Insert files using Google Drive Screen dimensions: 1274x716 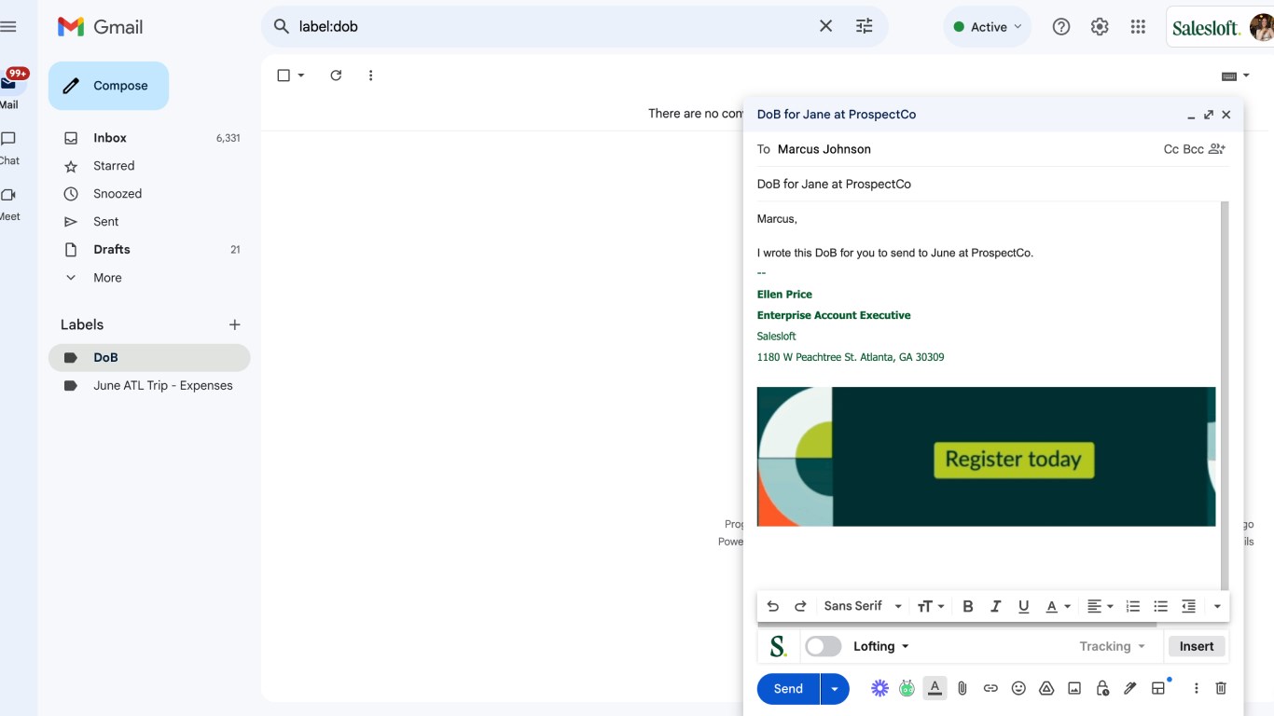pyautogui.click(x=1046, y=688)
